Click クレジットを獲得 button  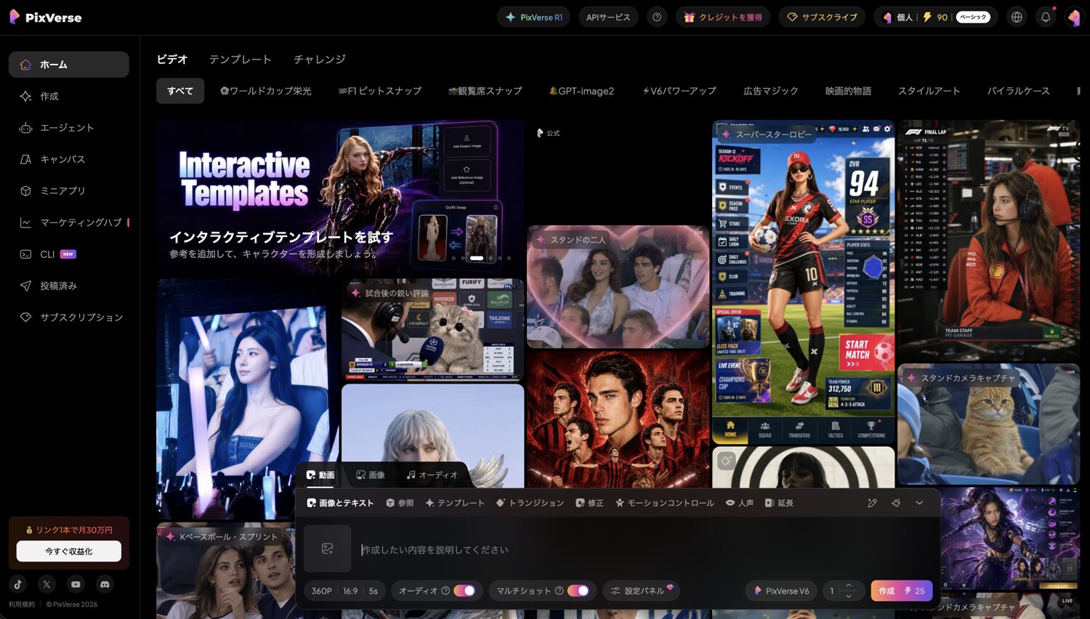pos(723,17)
